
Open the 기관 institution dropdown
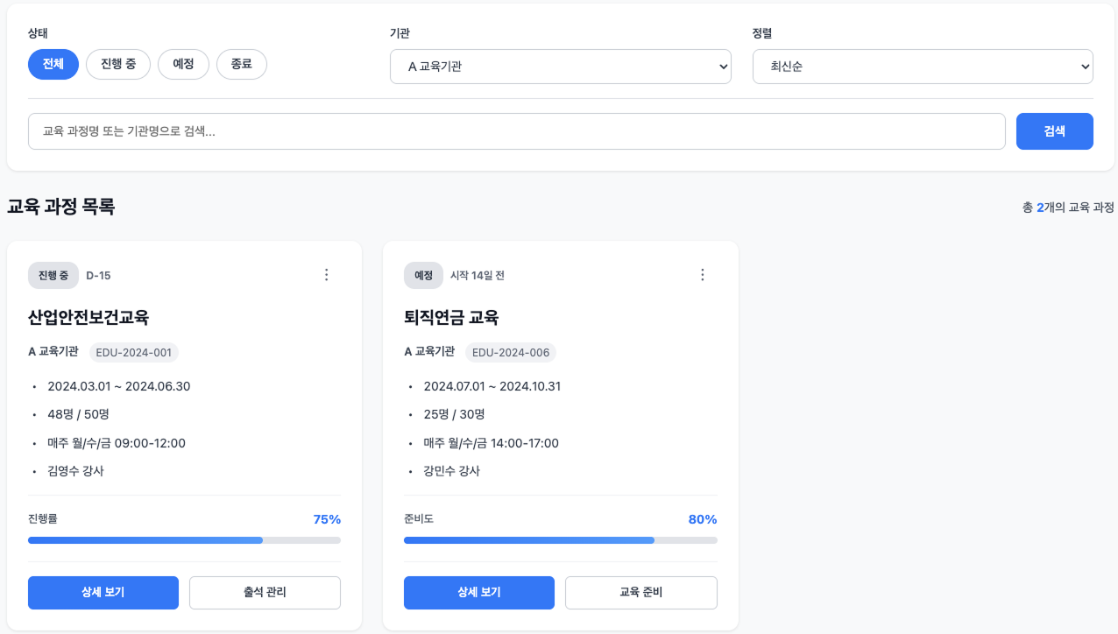point(561,66)
